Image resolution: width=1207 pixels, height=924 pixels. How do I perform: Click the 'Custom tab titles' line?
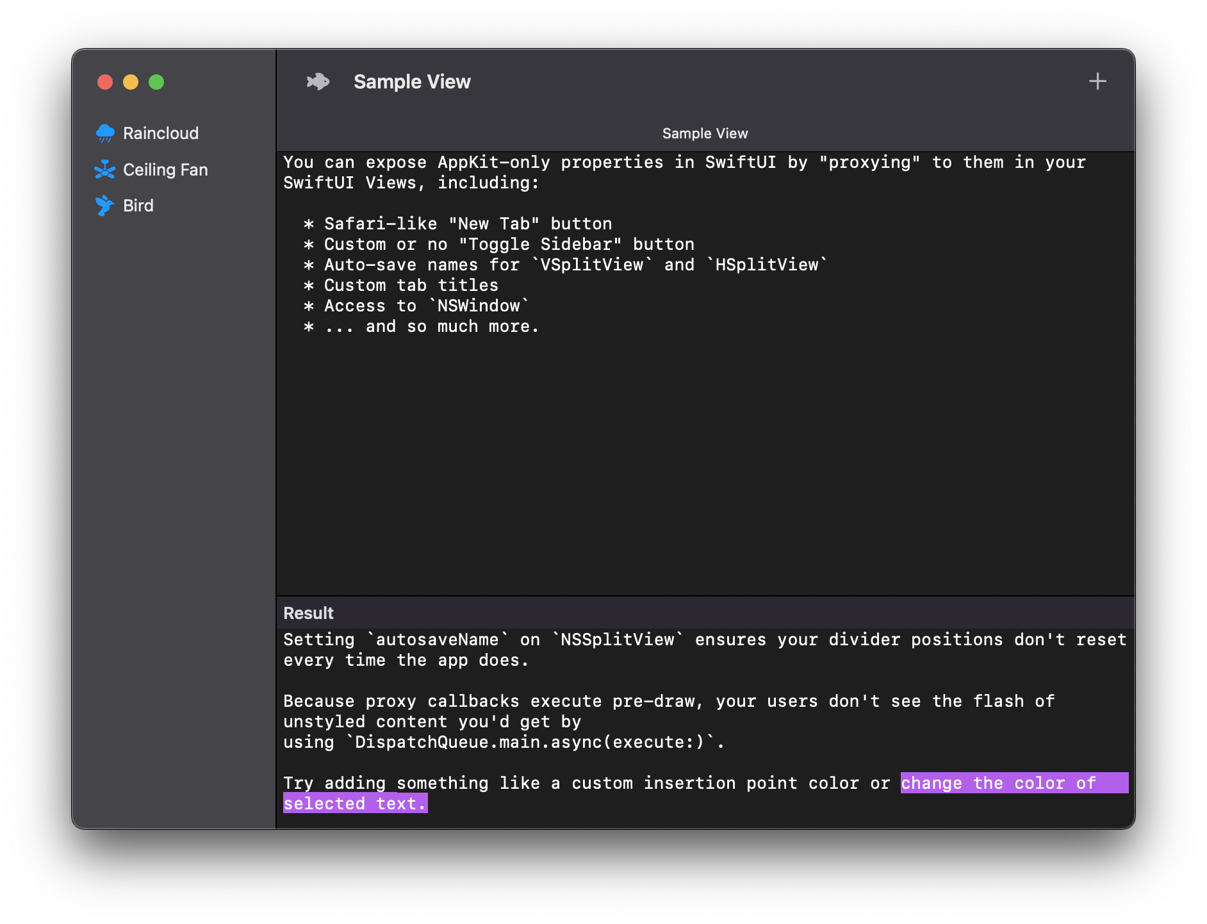coord(401,285)
